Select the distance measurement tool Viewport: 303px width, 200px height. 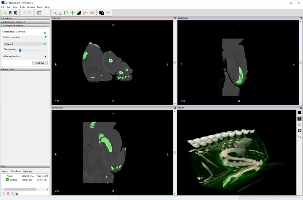pyautogui.click(x=85, y=13)
